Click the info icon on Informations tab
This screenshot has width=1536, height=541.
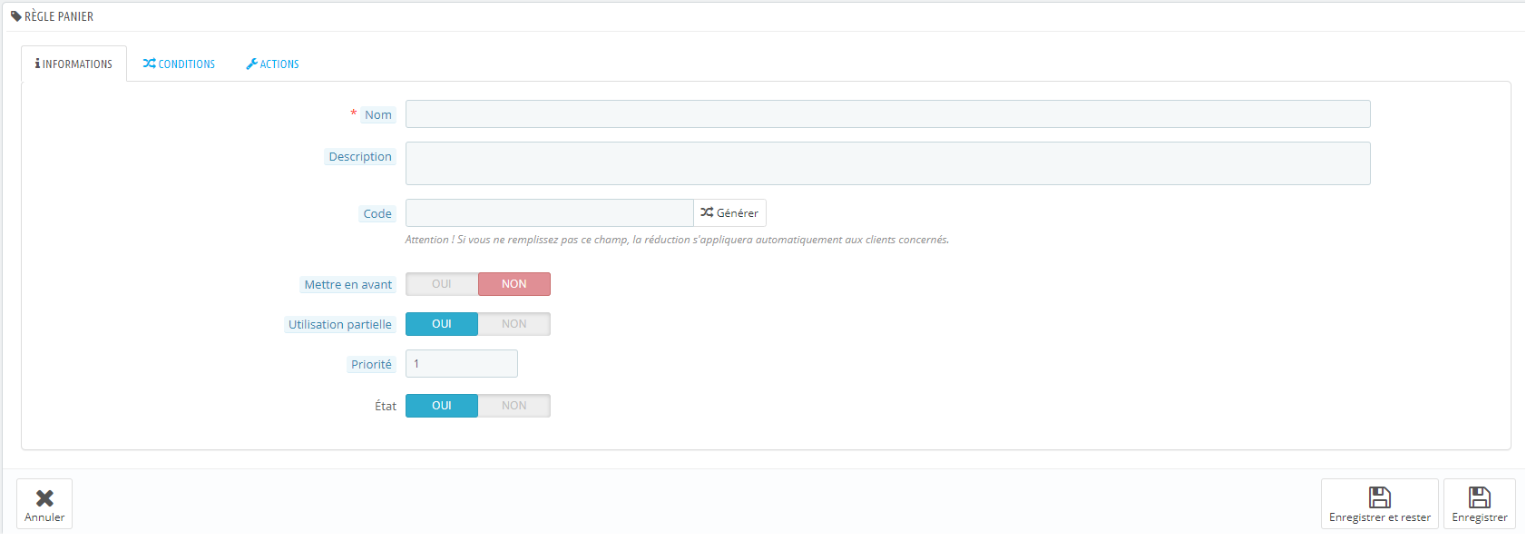[37, 64]
